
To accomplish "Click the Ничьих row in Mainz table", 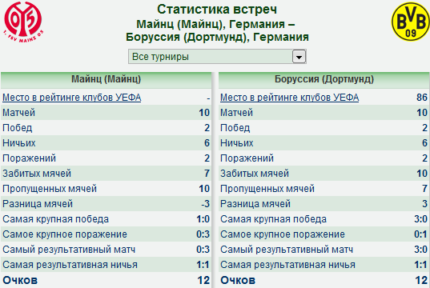I will point(106,143).
